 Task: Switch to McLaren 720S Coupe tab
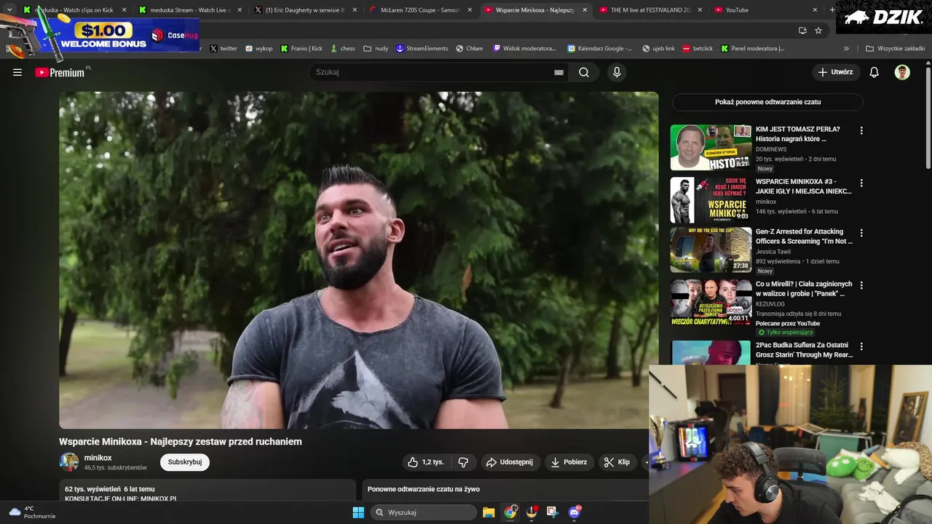419,10
